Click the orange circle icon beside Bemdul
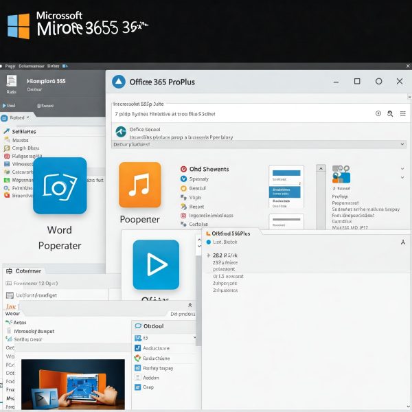The image size is (412, 412). [x=183, y=188]
